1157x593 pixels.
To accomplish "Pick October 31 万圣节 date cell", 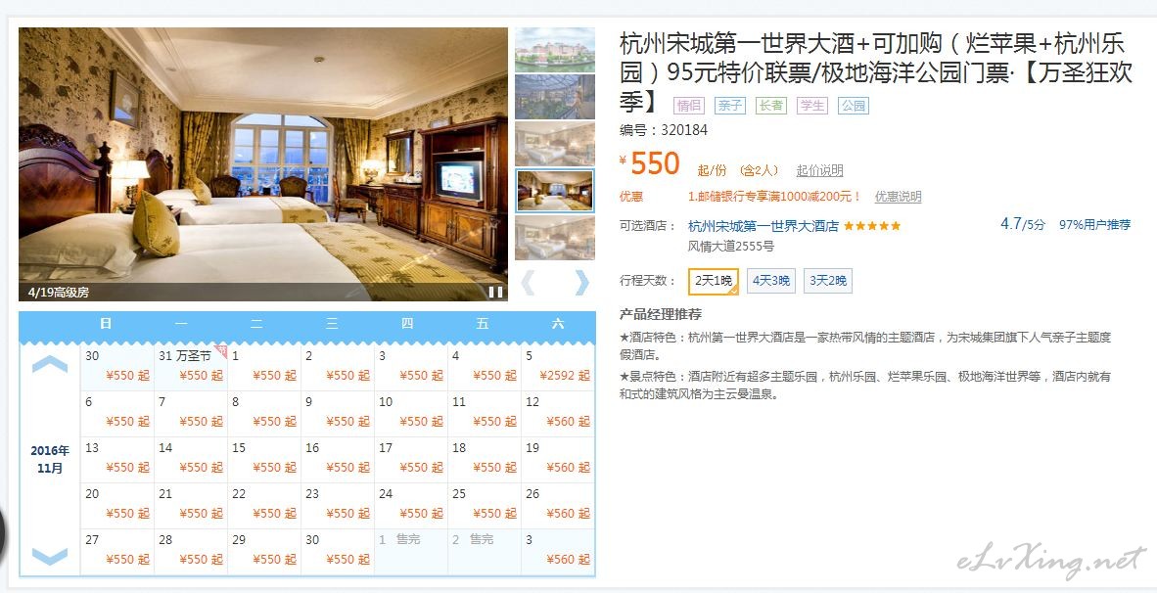I will 190,367.
